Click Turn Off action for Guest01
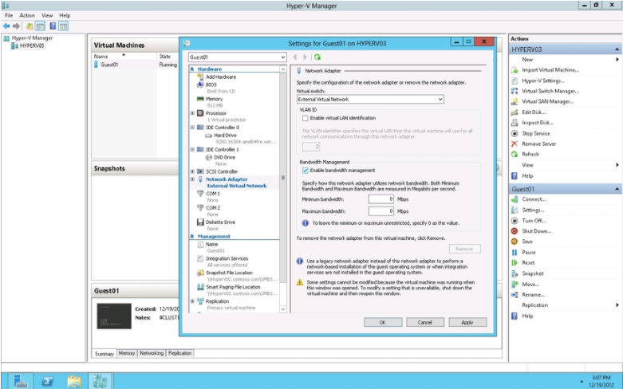Viewport: 623px width, 389px height. pos(533,221)
